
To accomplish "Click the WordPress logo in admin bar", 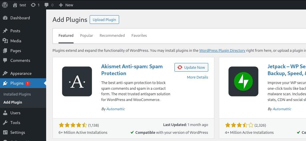I will coord(5,5).
